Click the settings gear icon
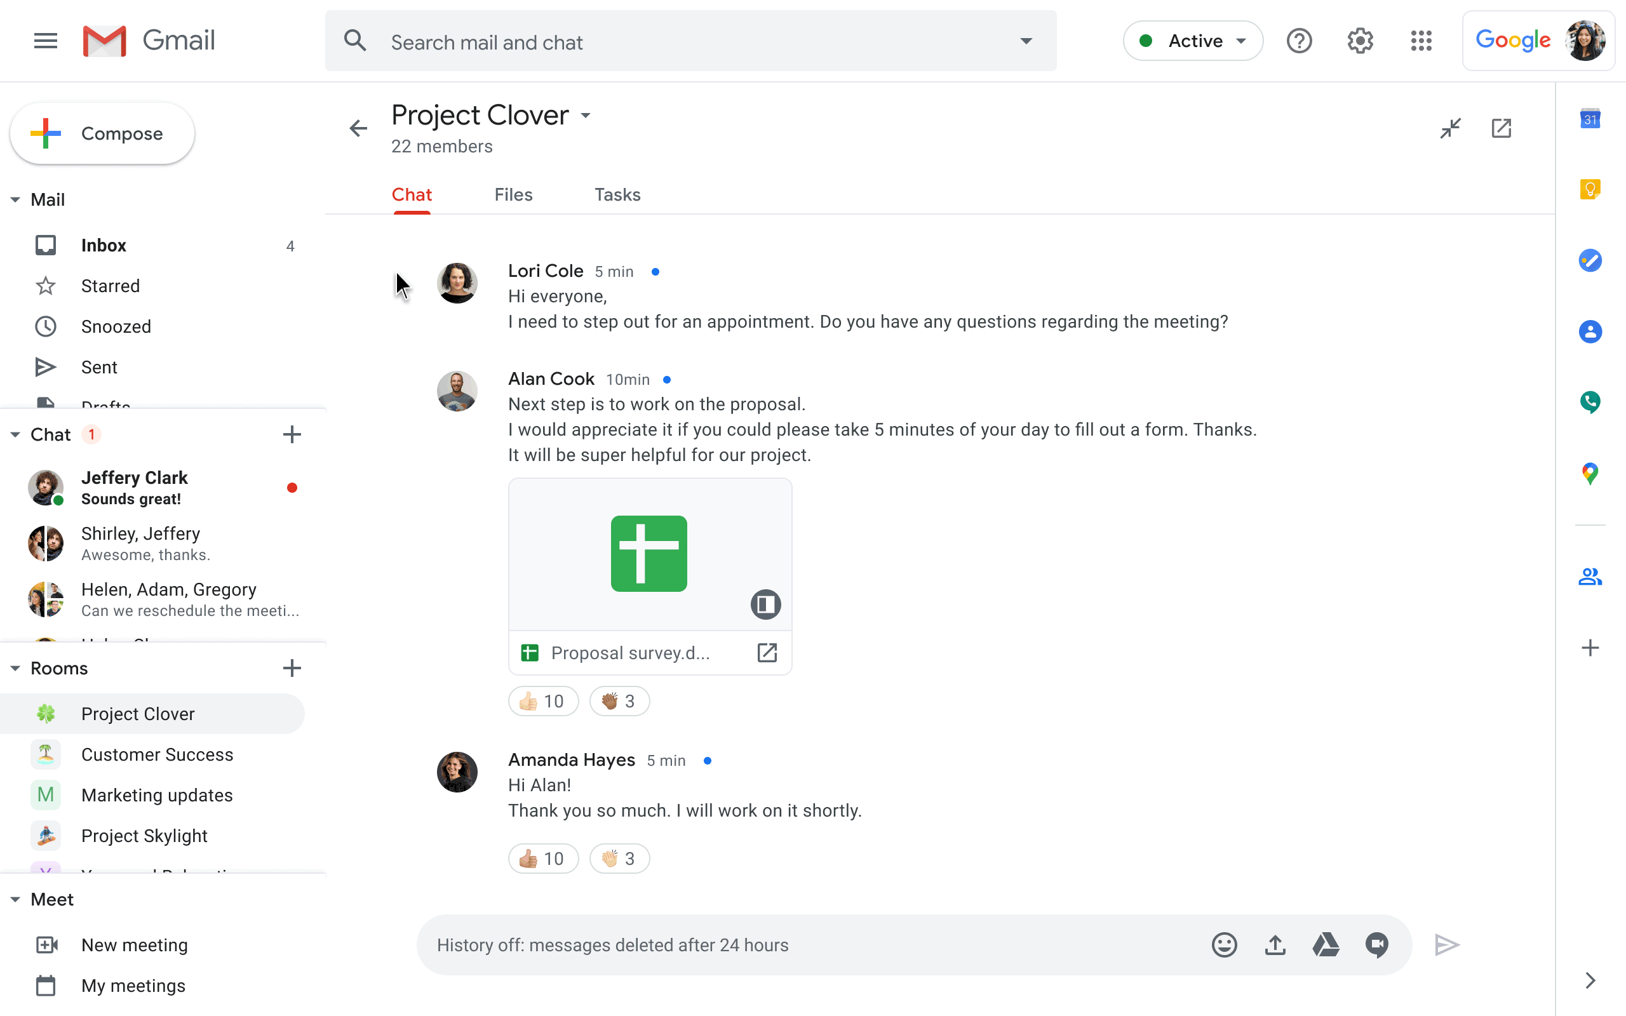 [1361, 41]
